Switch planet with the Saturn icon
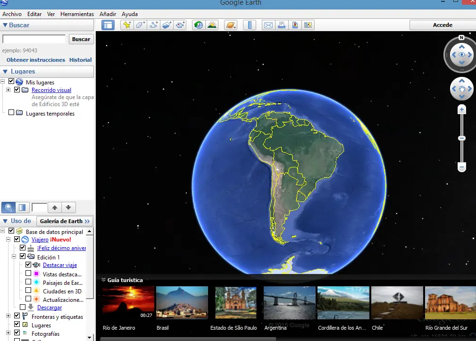 click(x=231, y=25)
